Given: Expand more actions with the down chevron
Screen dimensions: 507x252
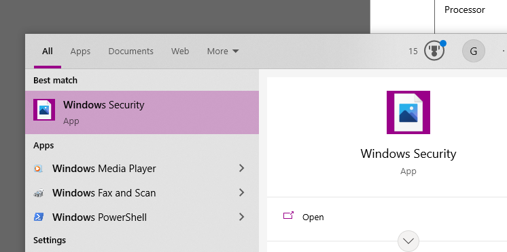Looking at the screenshot, I should [x=408, y=240].
